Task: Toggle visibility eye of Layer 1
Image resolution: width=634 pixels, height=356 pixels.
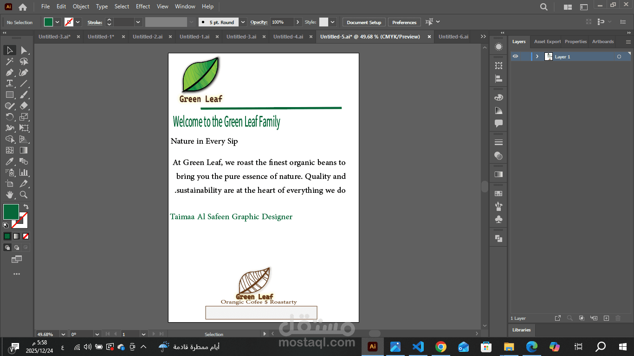Action: click(515, 57)
